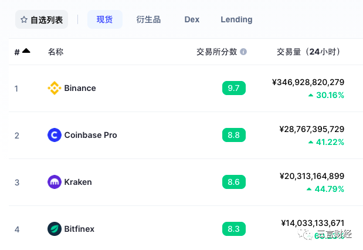This screenshot has height=250, width=363.
Task: Click the star icon in 自选列表
Action: (x=24, y=19)
